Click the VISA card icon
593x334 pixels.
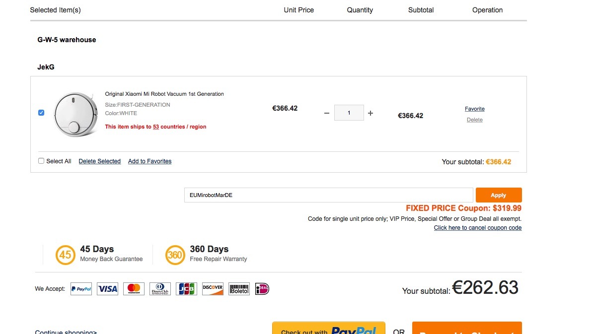tap(107, 289)
